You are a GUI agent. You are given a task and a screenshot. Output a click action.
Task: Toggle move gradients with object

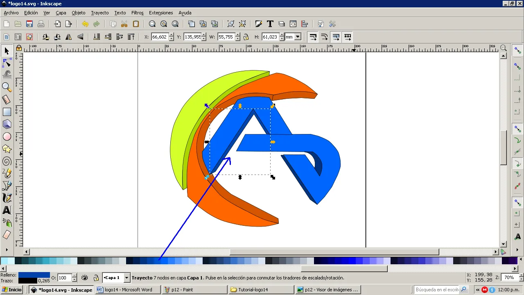pyautogui.click(x=336, y=37)
